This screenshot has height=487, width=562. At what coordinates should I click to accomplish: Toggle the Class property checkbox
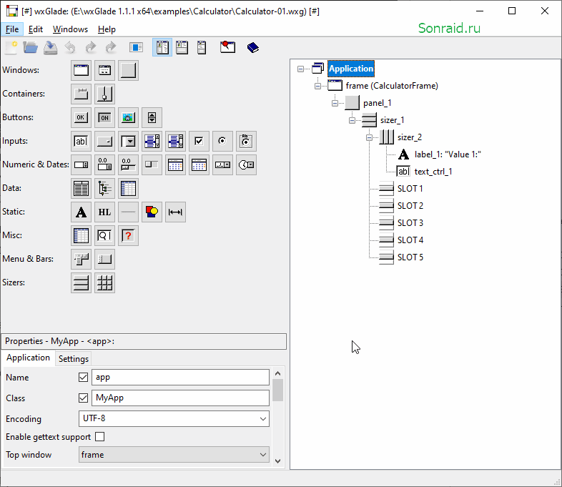83,398
